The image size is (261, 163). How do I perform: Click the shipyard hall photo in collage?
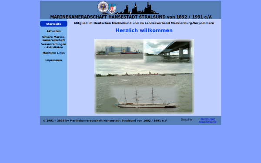(120, 50)
